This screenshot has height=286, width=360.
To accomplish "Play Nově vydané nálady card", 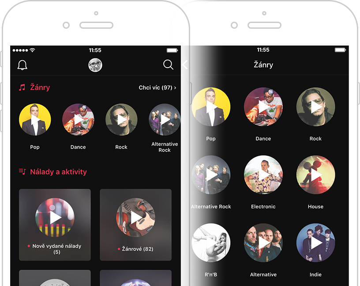I will (x=55, y=217).
